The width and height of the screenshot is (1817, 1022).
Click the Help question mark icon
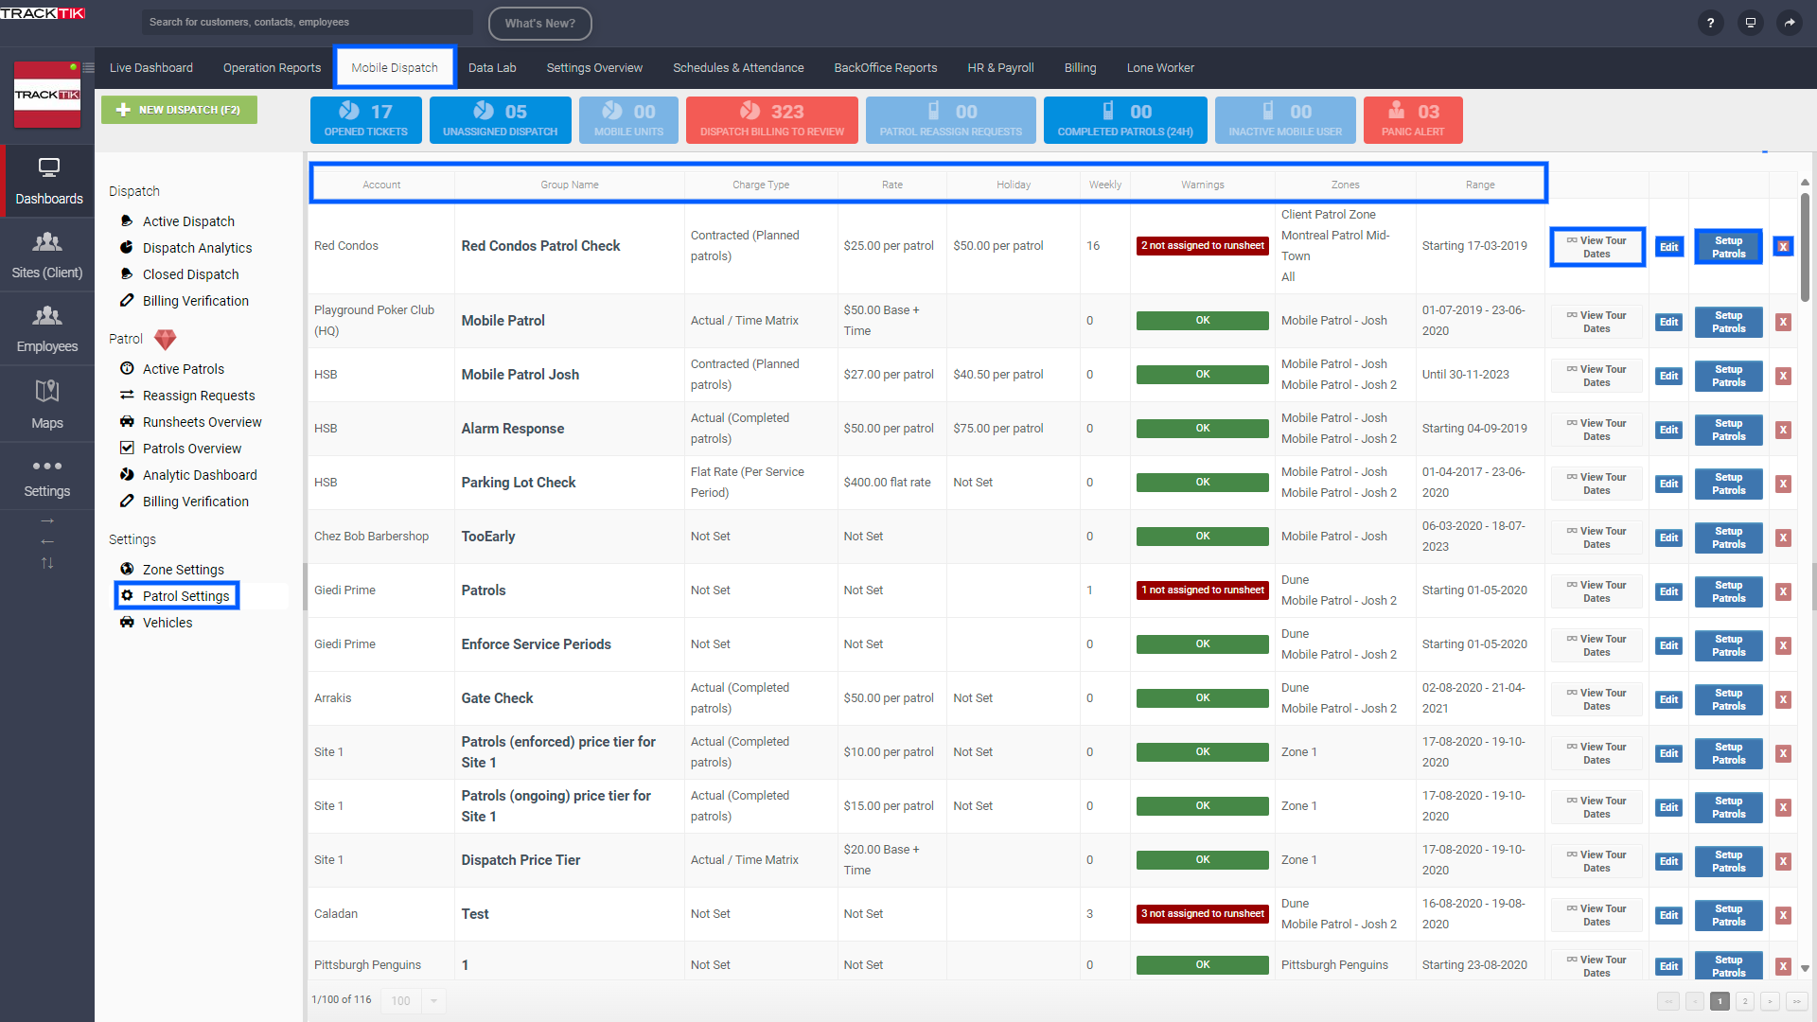(x=1710, y=23)
